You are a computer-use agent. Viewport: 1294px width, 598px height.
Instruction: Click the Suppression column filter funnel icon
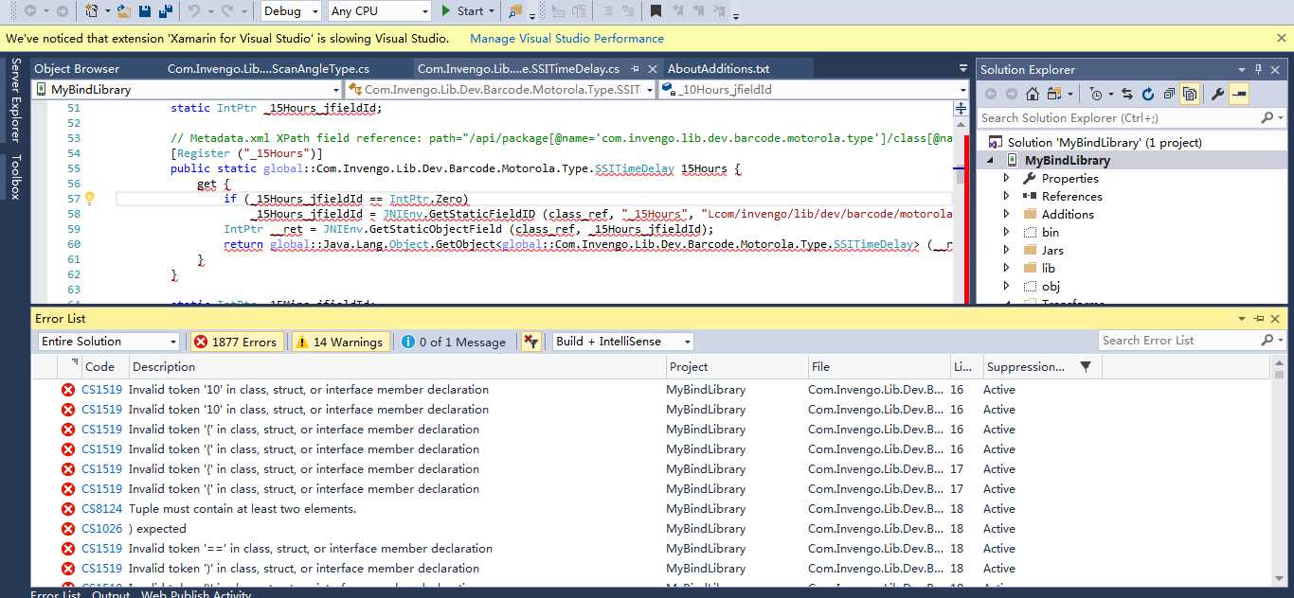(x=1086, y=366)
